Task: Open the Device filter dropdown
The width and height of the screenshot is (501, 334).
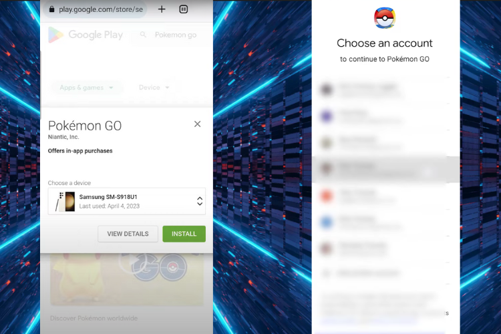Action: (154, 88)
